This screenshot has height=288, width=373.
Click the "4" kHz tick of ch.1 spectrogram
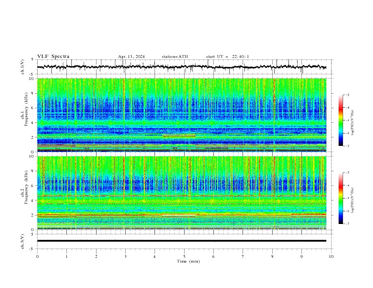[x=32, y=123]
